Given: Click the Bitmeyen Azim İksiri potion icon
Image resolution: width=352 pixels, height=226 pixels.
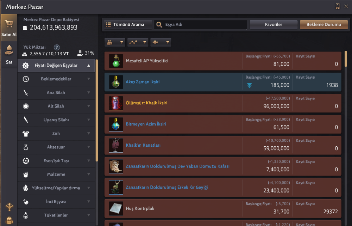Looking at the screenshot, I should 116,124.
